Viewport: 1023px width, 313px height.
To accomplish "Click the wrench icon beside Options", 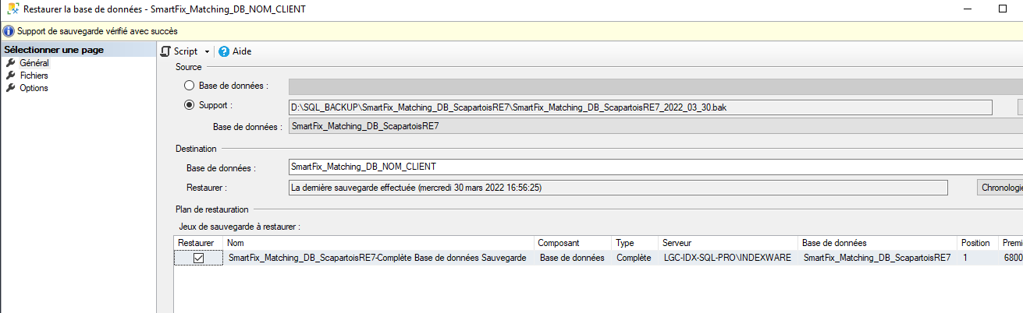I will coord(11,88).
